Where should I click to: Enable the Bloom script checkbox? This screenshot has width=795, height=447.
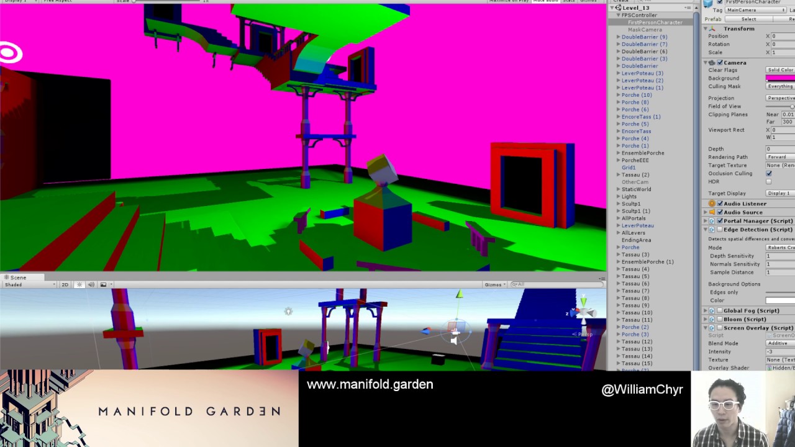pyautogui.click(x=720, y=319)
